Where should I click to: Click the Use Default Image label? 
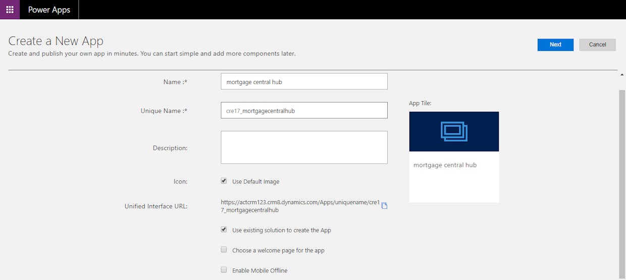point(255,181)
